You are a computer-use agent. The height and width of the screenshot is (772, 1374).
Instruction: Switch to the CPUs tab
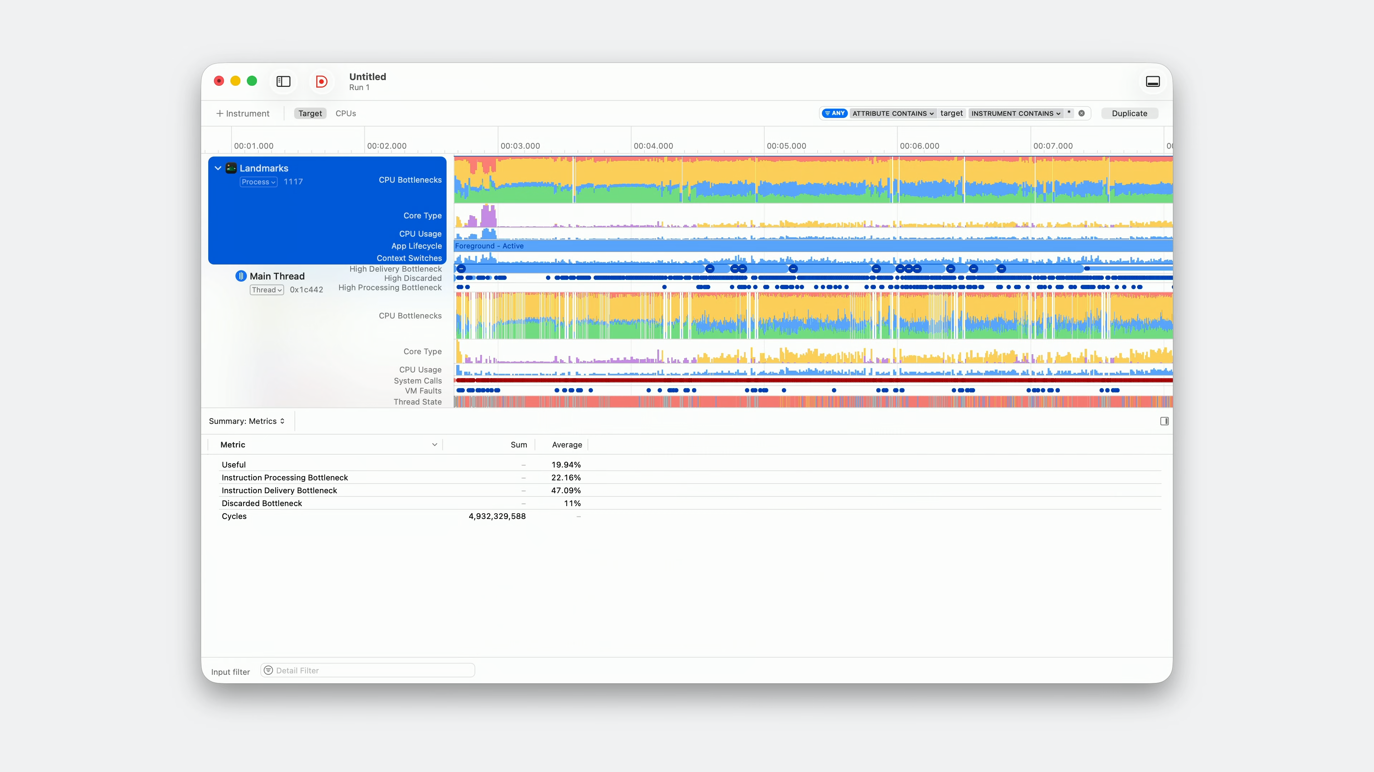(346, 114)
